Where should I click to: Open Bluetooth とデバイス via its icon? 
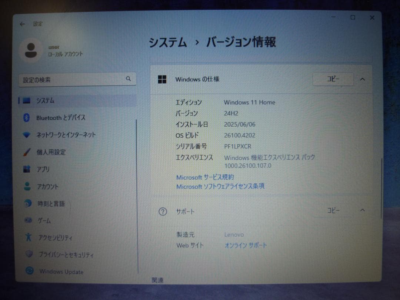[27, 118]
